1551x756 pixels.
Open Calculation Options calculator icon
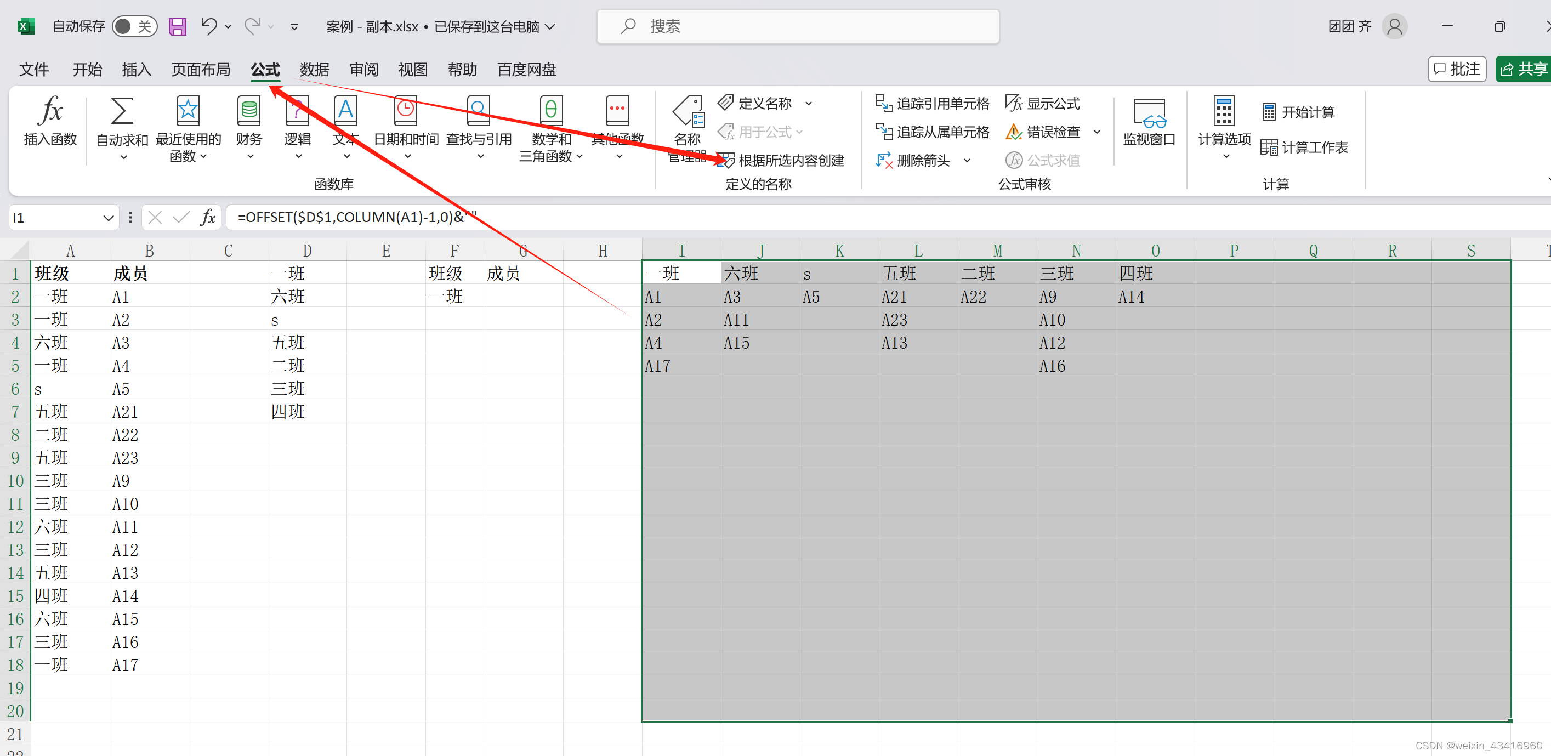click(1224, 111)
